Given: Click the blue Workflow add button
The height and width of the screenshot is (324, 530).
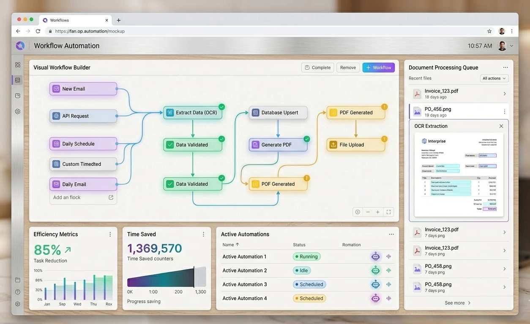Looking at the screenshot, I should click(378, 67).
